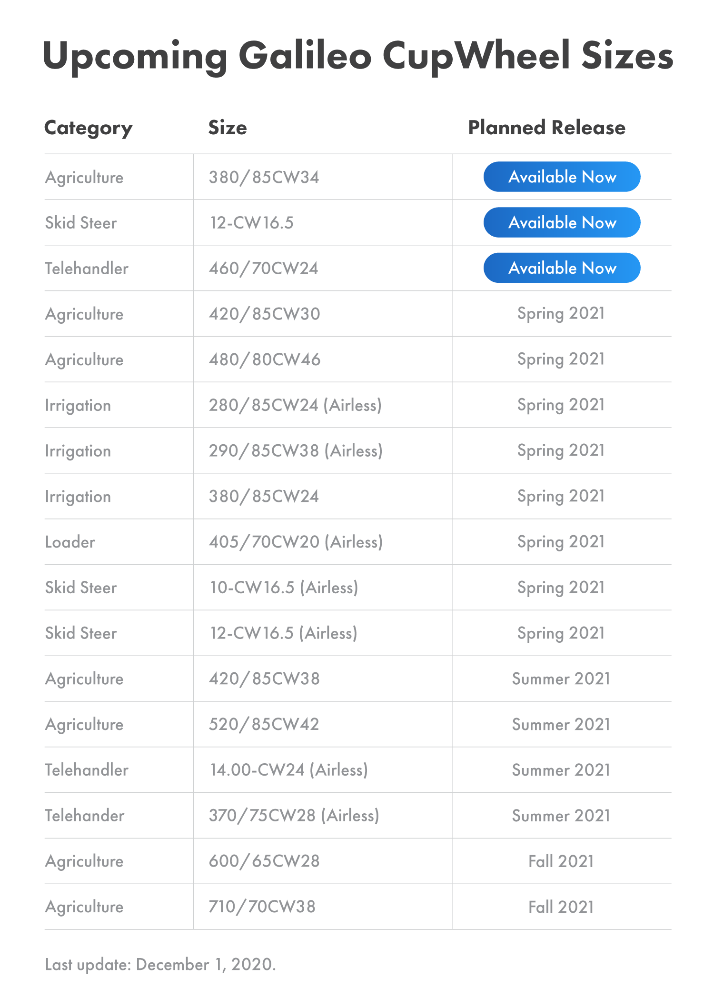The image size is (714, 1008).
Task: Click Summer 2021 for 520/85CW42
Action: coord(561,724)
